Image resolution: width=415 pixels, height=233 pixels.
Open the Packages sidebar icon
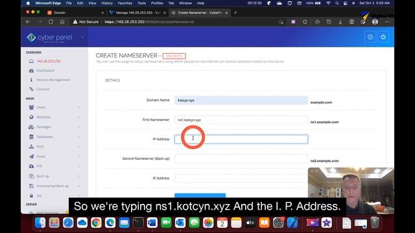click(x=31, y=127)
